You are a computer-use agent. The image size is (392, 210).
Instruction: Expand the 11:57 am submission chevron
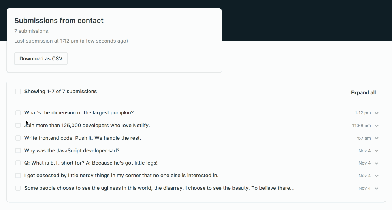point(377,139)
